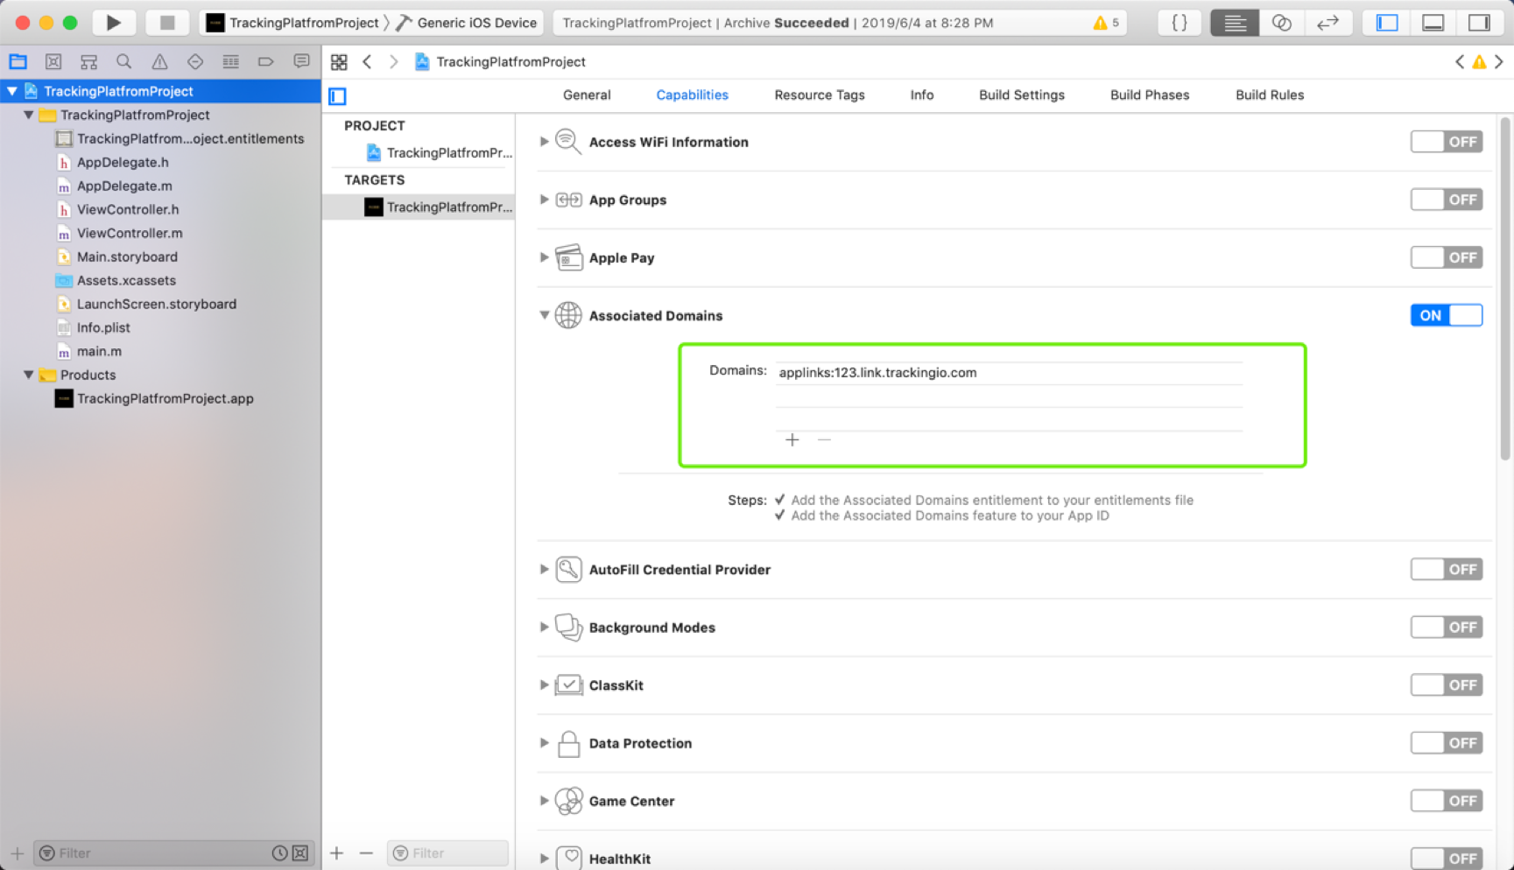The width and height of the screenshot is (1514, 870).
Task: Turn on Apple Pay capability
Action: [1446, 257]
